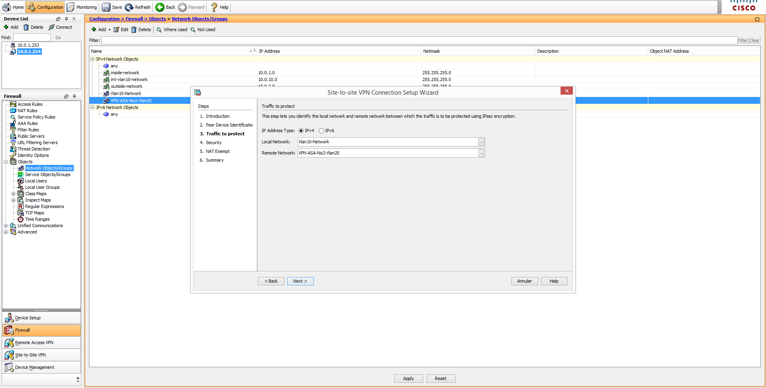Collapse Objects tree node
The image size is (766, 388).
click(x=6, y=162)
